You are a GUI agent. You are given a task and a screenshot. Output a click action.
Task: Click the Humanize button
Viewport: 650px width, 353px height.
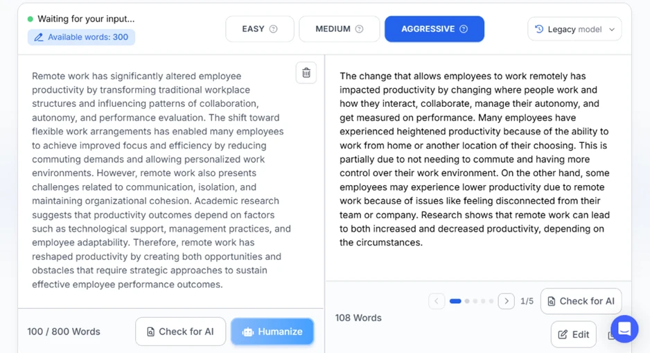point(272,332)
